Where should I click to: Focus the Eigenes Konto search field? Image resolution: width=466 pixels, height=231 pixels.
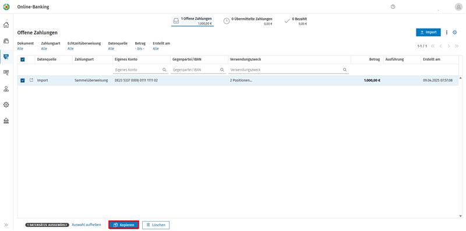coord(140,69)
